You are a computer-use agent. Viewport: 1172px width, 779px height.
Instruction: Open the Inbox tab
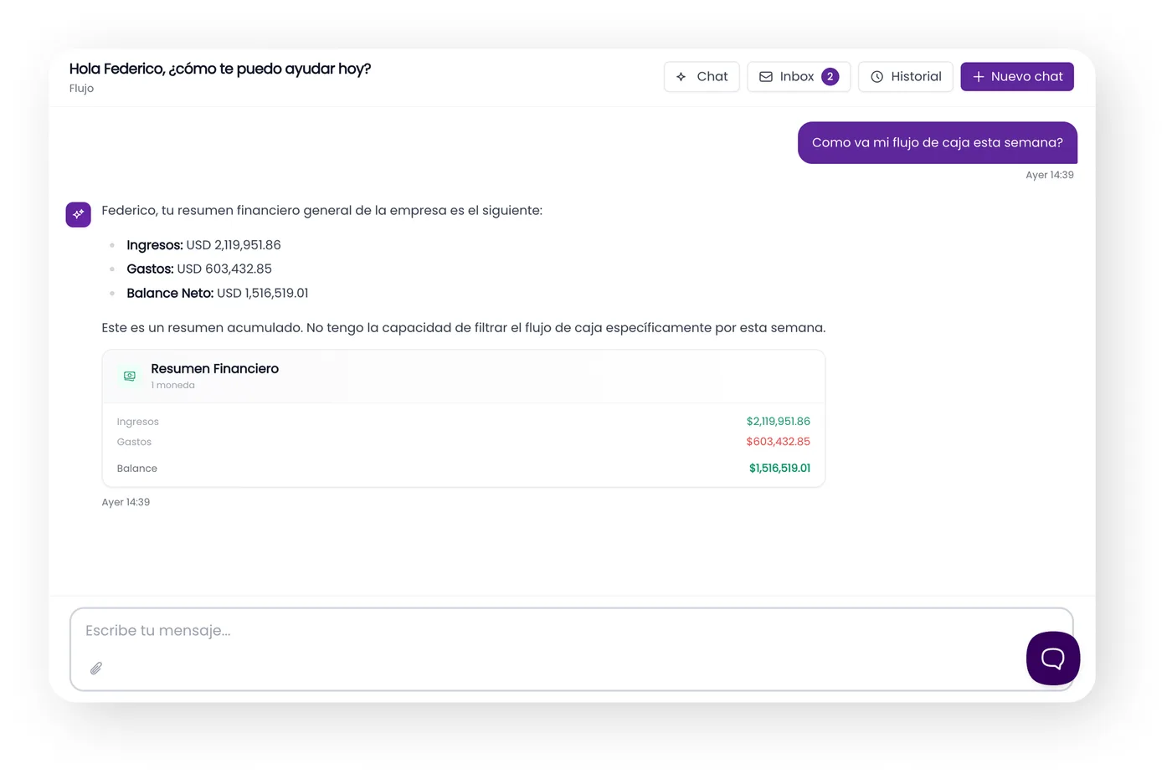tap(799, 77)
